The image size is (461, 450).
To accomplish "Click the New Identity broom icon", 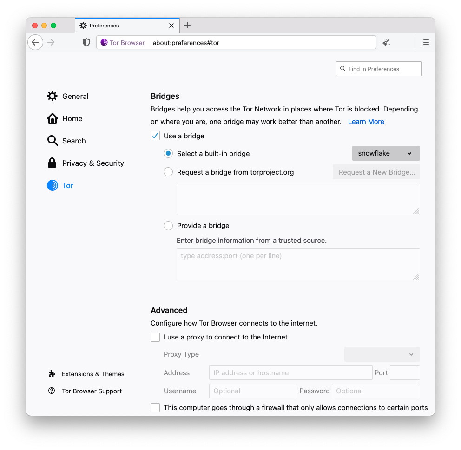I will point(386,42).
